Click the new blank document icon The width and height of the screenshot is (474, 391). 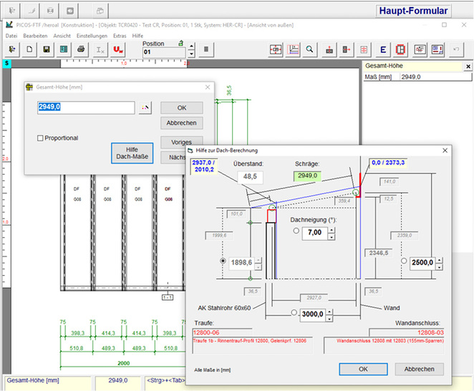pyautogui.click(x=30, y=49)
